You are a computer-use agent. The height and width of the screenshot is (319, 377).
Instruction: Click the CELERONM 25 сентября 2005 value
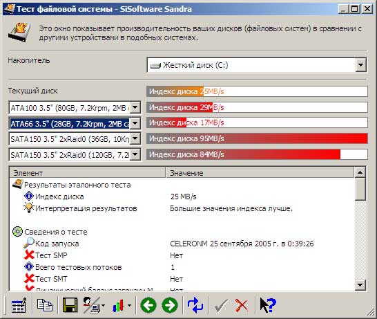click(x=242, y=244)
